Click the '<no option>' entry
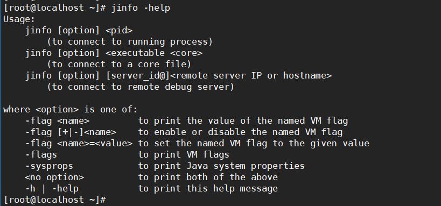441x206 pixels. coord(54,177)
